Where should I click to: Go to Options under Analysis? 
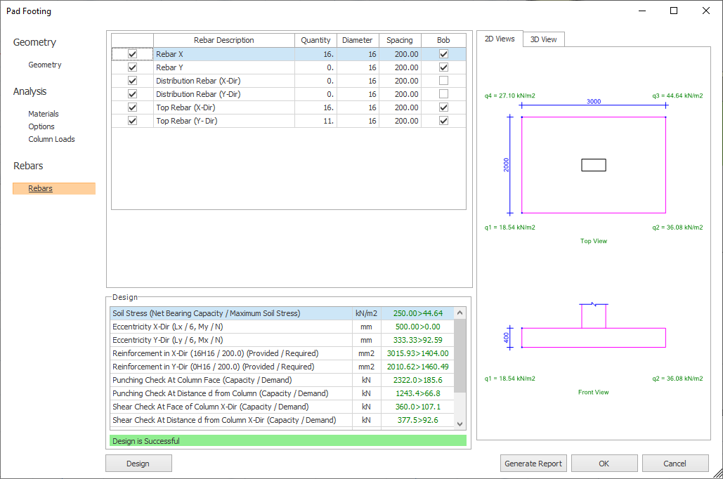pos(41,126)
